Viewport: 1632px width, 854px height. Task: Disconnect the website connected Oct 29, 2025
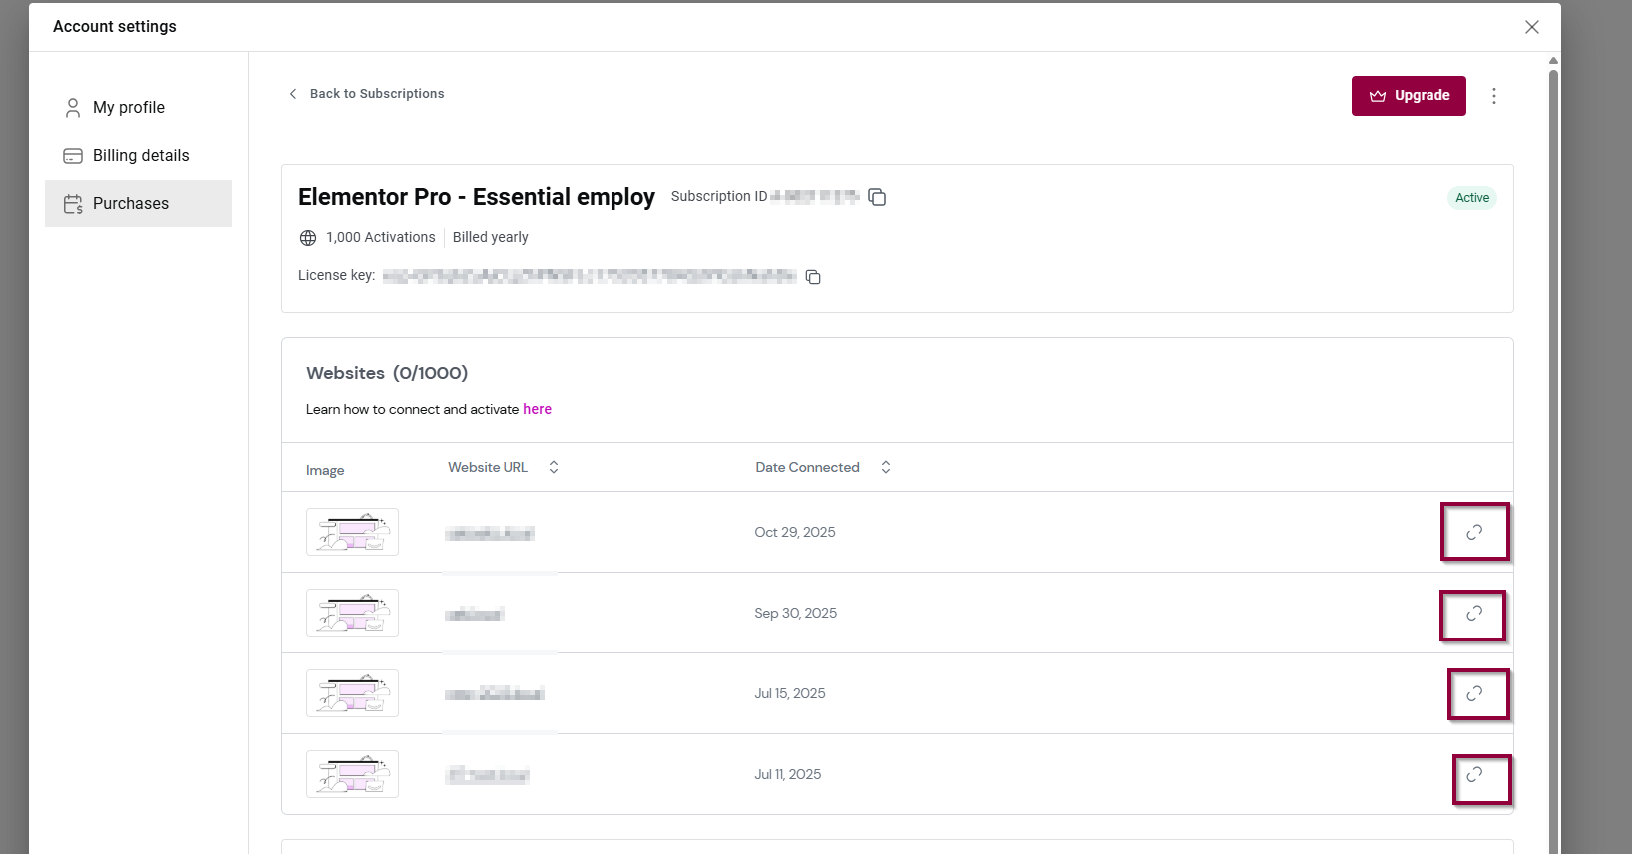(x=1475, y=532)
